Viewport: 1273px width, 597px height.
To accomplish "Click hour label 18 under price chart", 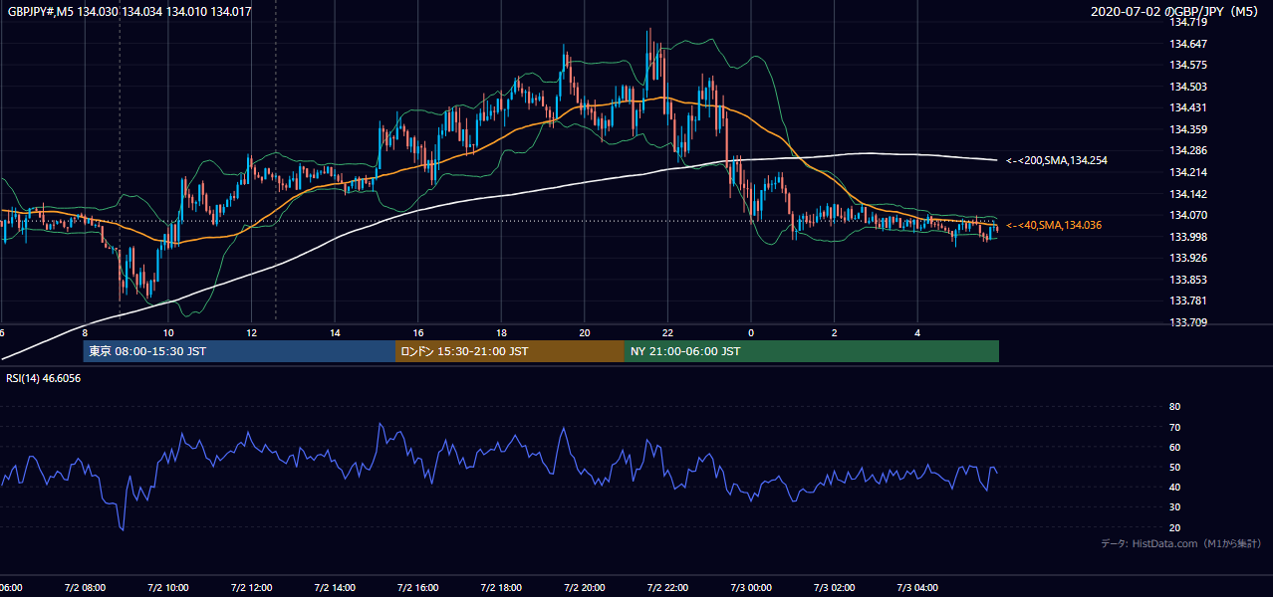I will coord(502,333).
